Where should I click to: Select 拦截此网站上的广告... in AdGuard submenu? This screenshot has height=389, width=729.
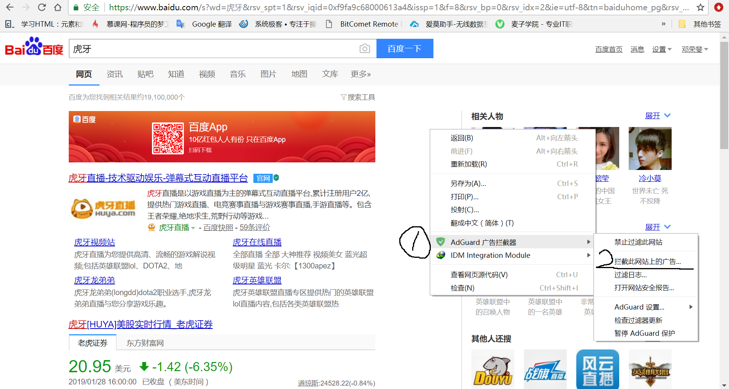pos(646,262)
